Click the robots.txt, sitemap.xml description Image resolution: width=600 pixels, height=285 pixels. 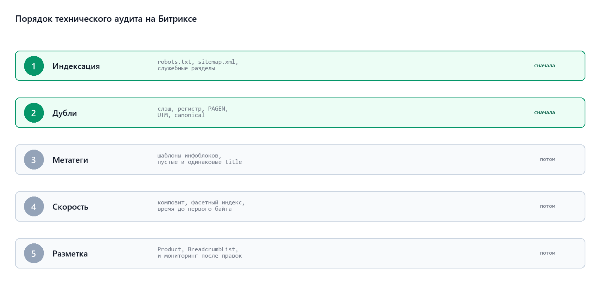pos(198,65)
